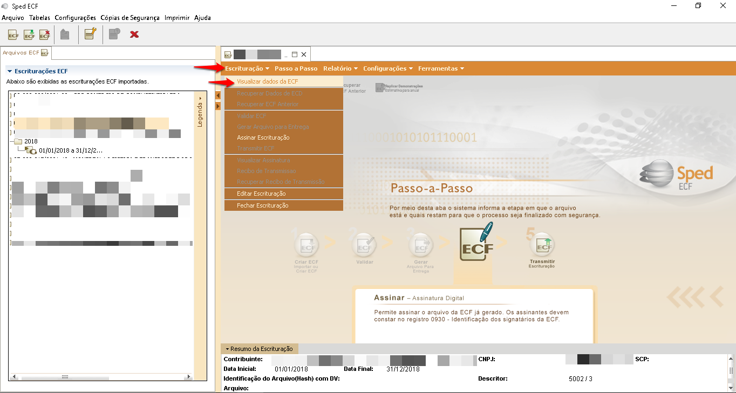The width and height of the screenshot is (736, 393).
Task: Click the Replicar Demonstrações icon
Action: 380,87
